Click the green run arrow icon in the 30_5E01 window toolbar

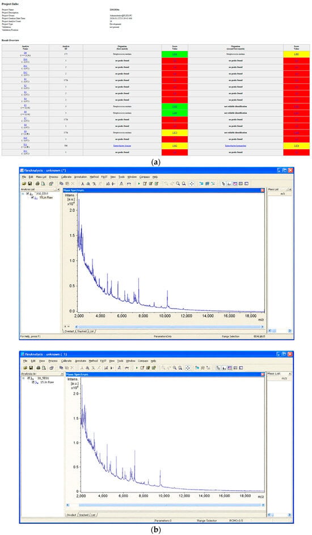(x=136, y=368)
